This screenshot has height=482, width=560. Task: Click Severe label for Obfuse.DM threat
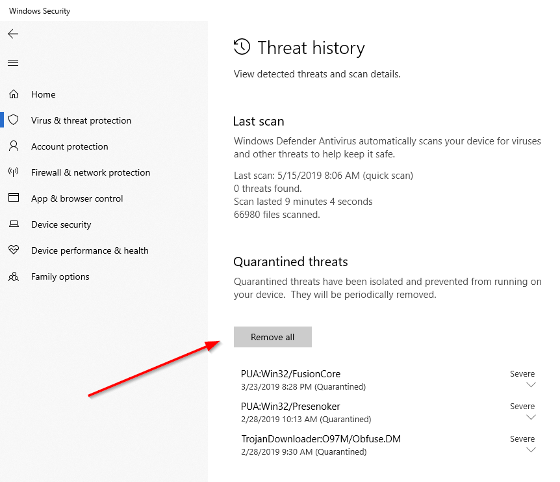pyautogui.click(x=522, y=438)
